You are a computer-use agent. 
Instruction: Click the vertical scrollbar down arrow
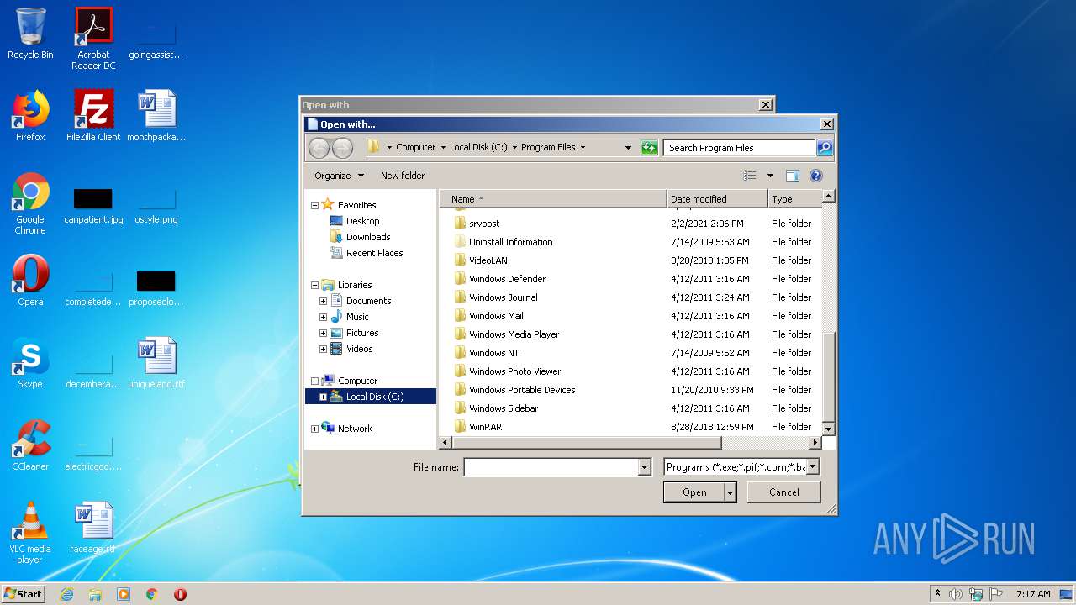tap(828, 429)
